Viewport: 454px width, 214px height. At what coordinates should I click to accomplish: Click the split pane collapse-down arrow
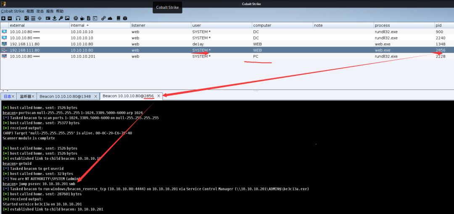(x=7, y=91)
